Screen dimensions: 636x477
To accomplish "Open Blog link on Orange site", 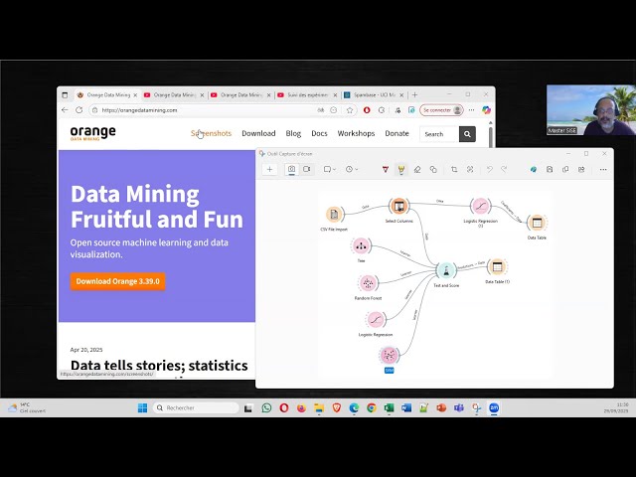I will point(293,133).
